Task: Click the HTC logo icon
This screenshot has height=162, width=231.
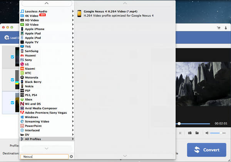Action: tap(22, 73)
